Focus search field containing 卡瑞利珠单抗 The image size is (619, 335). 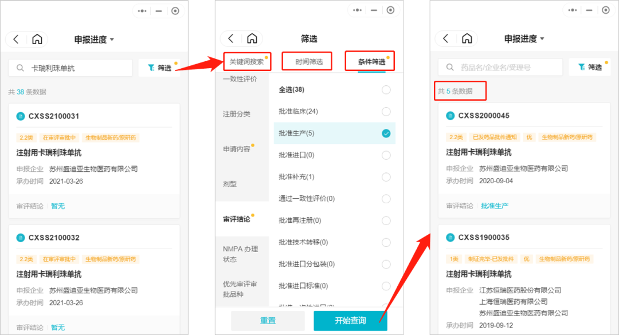point(70,68)
